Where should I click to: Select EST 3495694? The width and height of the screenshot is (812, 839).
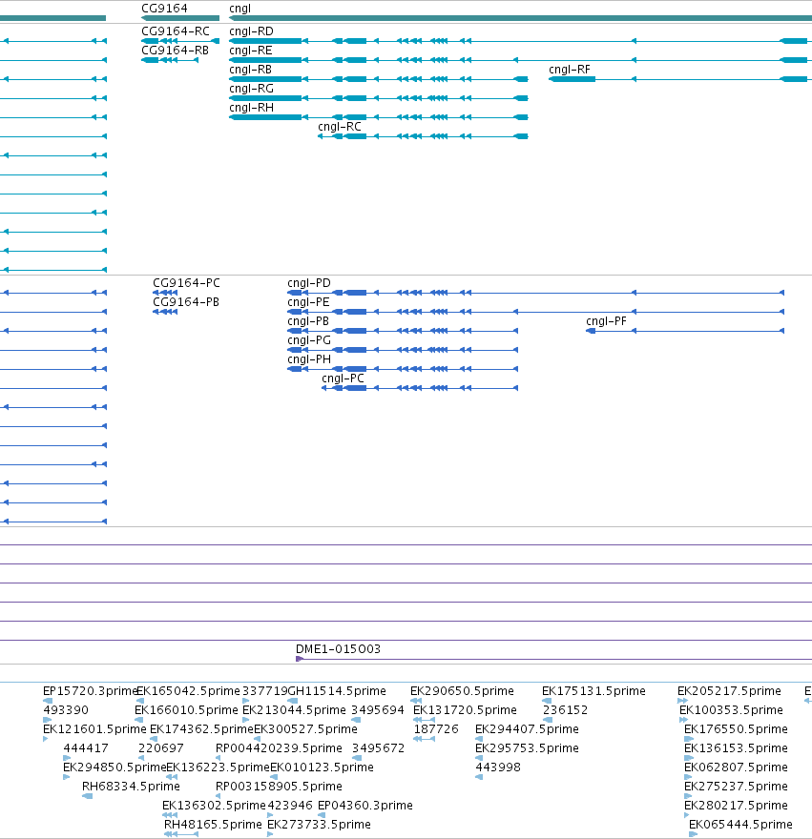pyautogui.click(x=378, y=710)
